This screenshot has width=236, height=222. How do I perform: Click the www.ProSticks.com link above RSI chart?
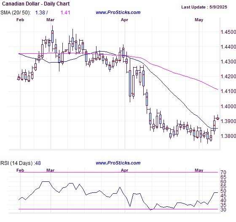[x=118, y=163]
